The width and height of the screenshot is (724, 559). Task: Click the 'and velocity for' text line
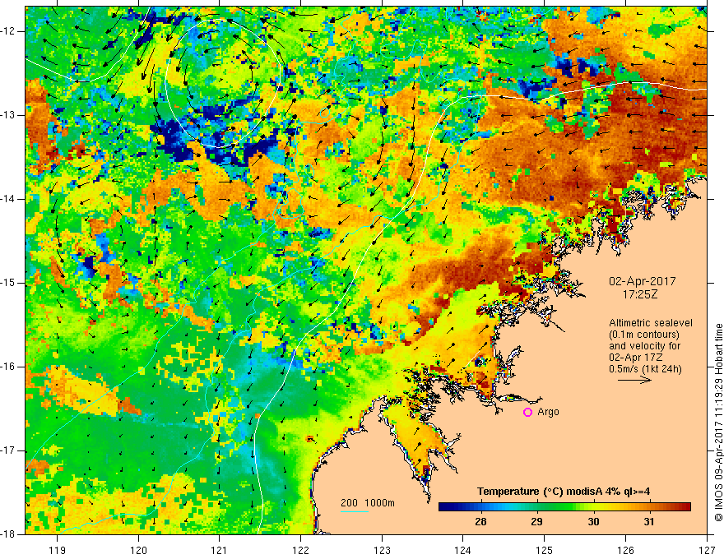[644, 346]
